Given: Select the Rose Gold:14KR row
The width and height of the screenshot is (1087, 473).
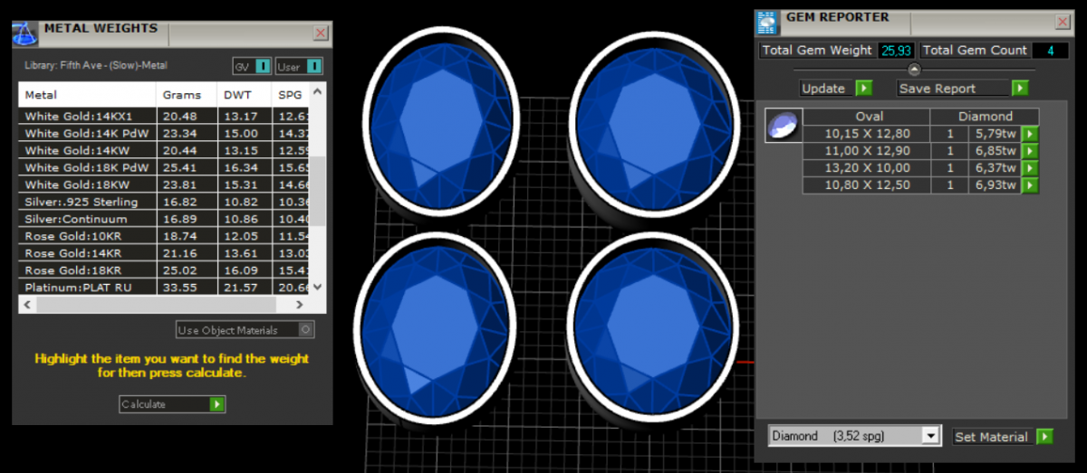Looking at the screenshot, I should [x=164, y=253].
